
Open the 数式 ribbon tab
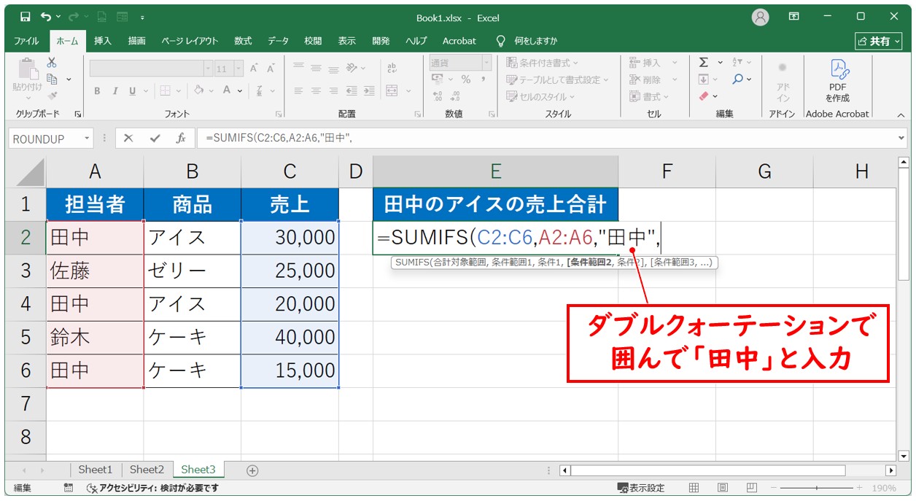point(243,41)
